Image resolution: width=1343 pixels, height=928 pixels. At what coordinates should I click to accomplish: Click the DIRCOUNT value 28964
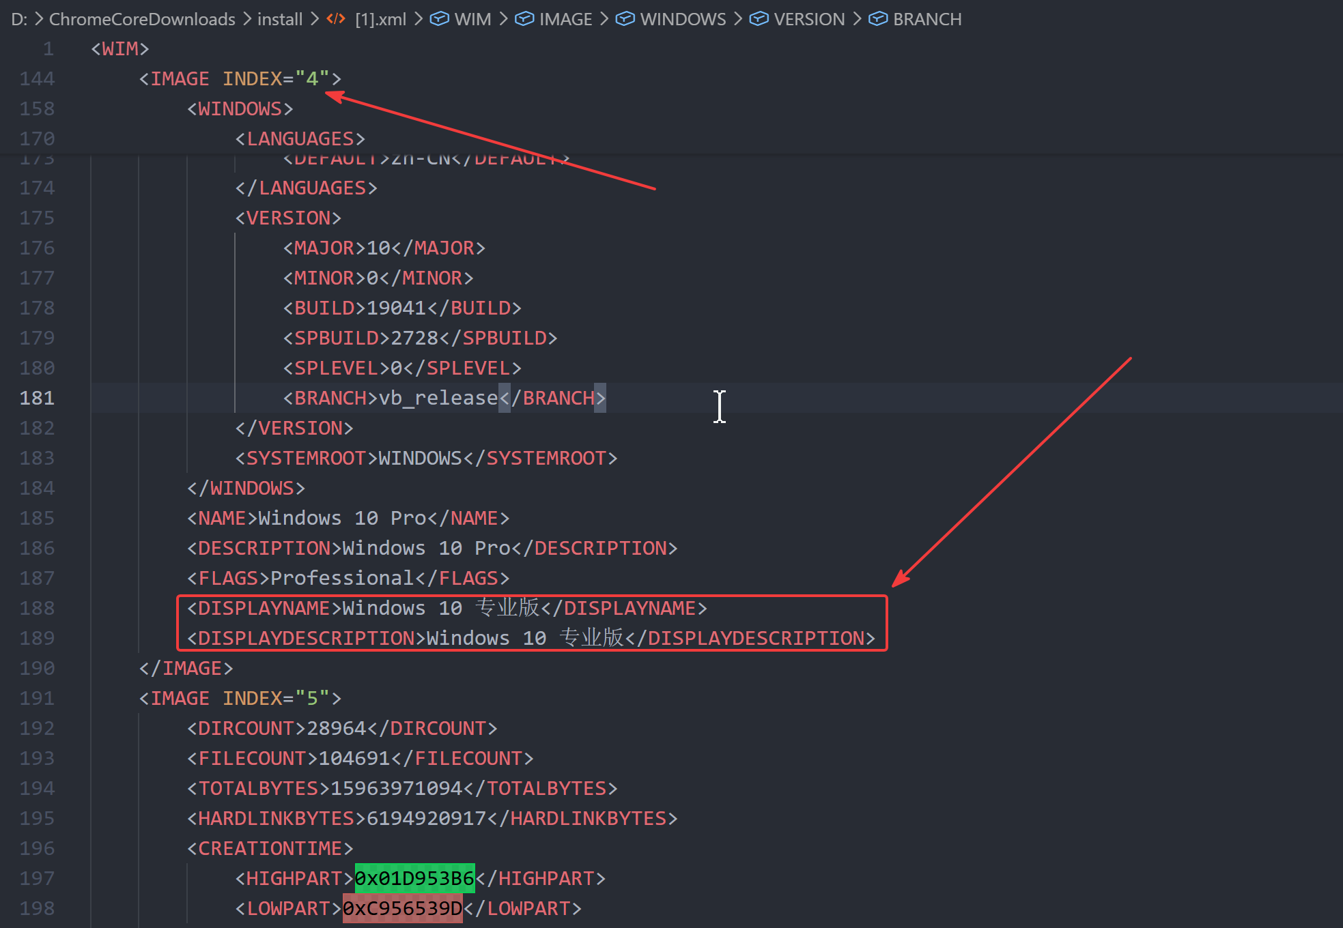[x=337, y=729]
